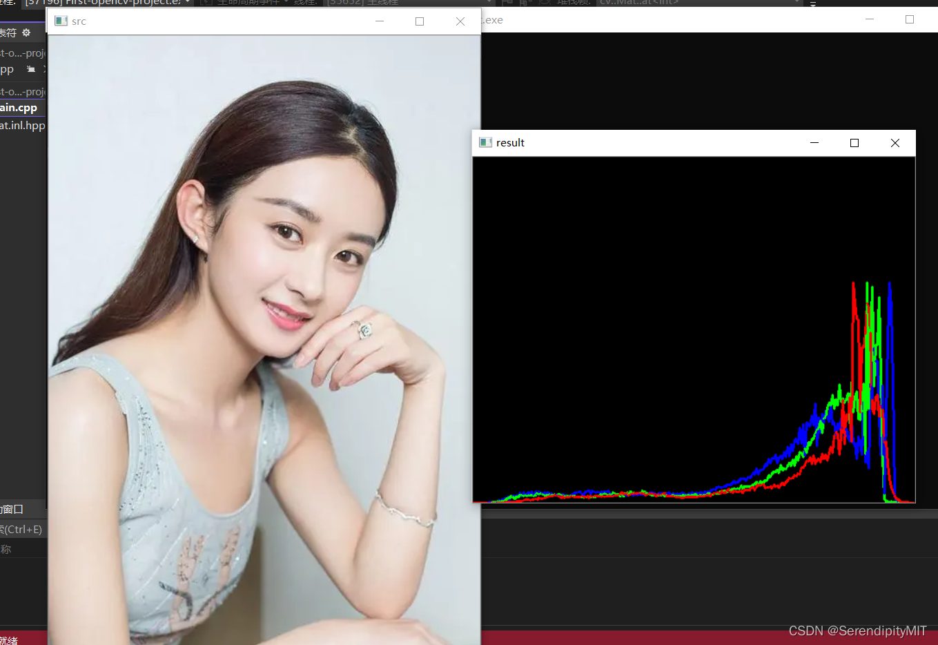Click the 搜索(Ctrl+E) search field
This screenshot has width=938, height=645.
coord(21,528)
